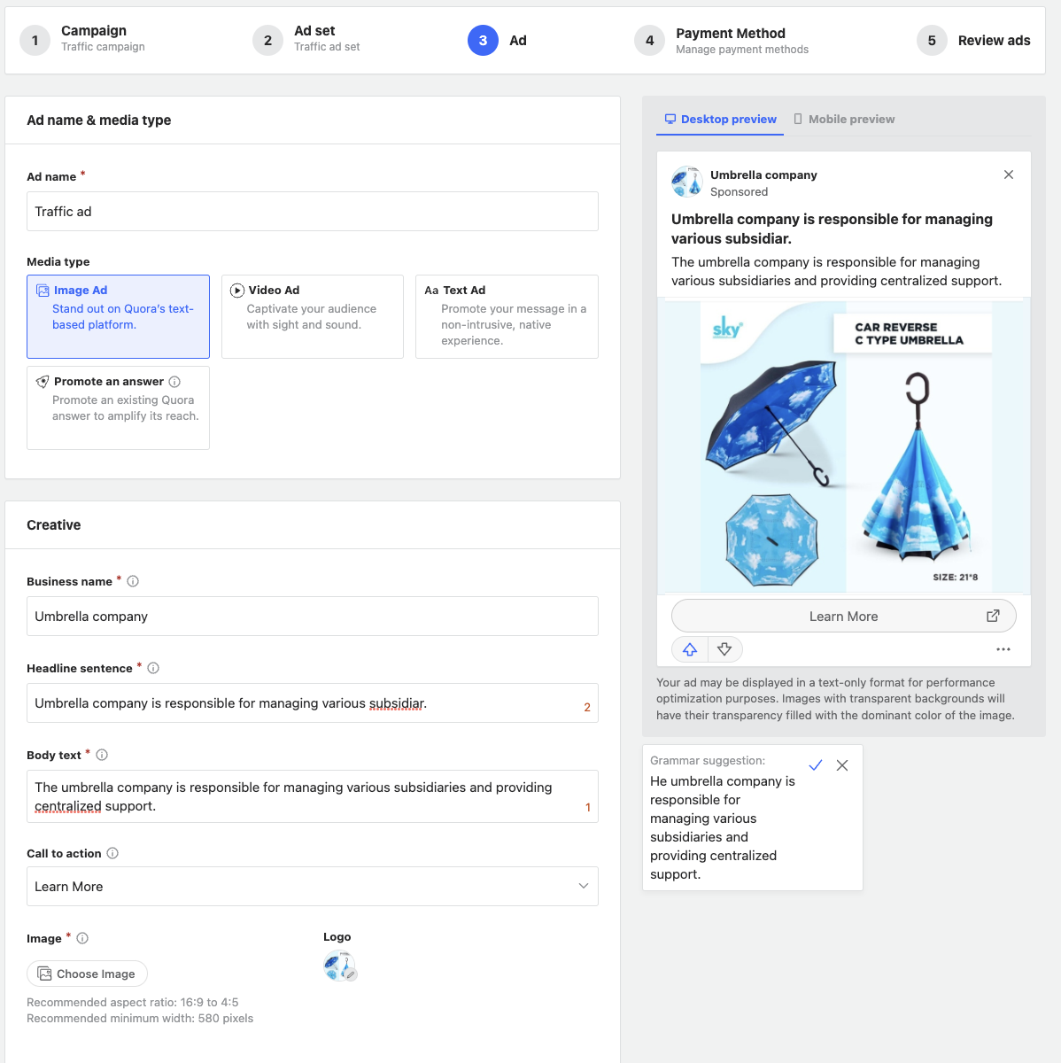Click the Business name input field
This screenshot has height=1063, width=1061.
(313, 617)
